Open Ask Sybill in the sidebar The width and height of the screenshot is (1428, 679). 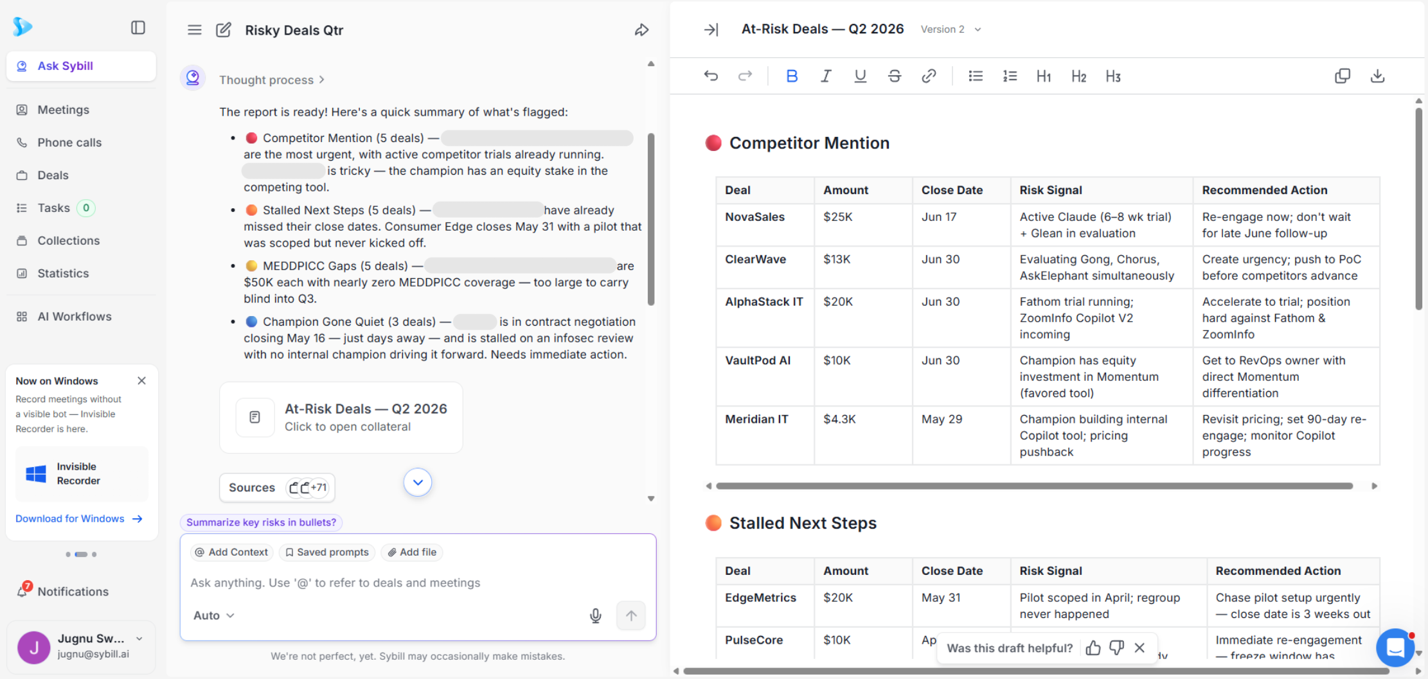point(81,66)
